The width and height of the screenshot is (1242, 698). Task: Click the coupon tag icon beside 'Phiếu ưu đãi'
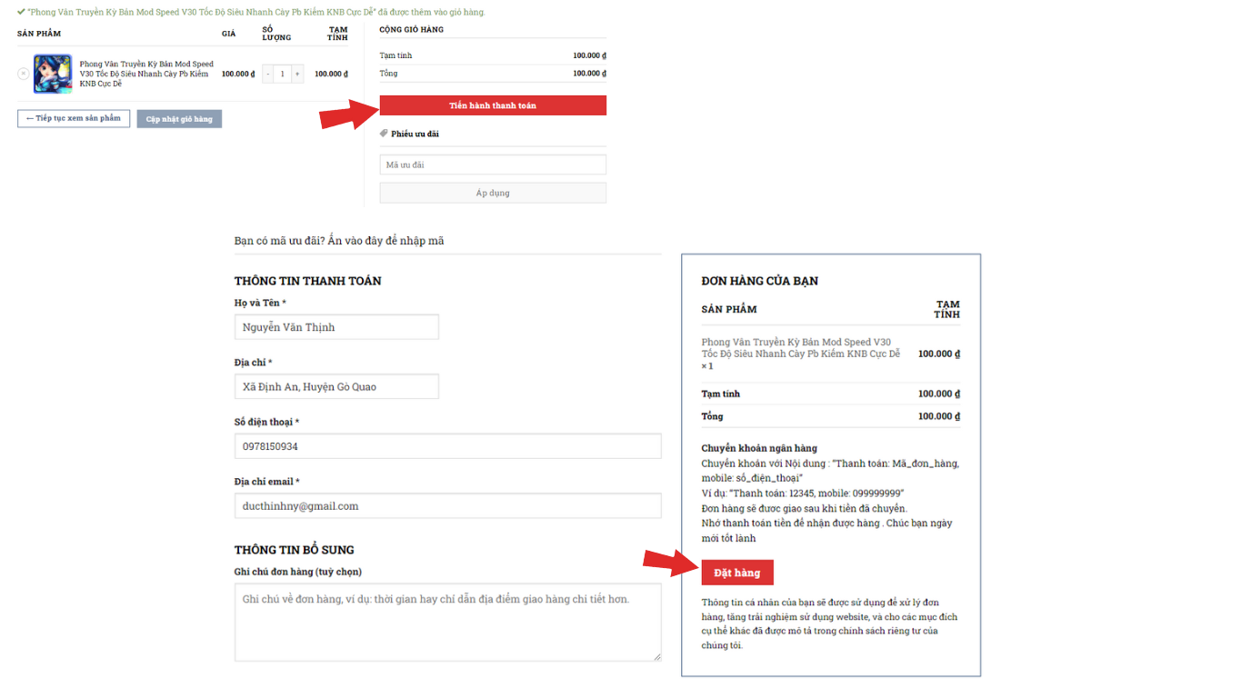[384, 134]
